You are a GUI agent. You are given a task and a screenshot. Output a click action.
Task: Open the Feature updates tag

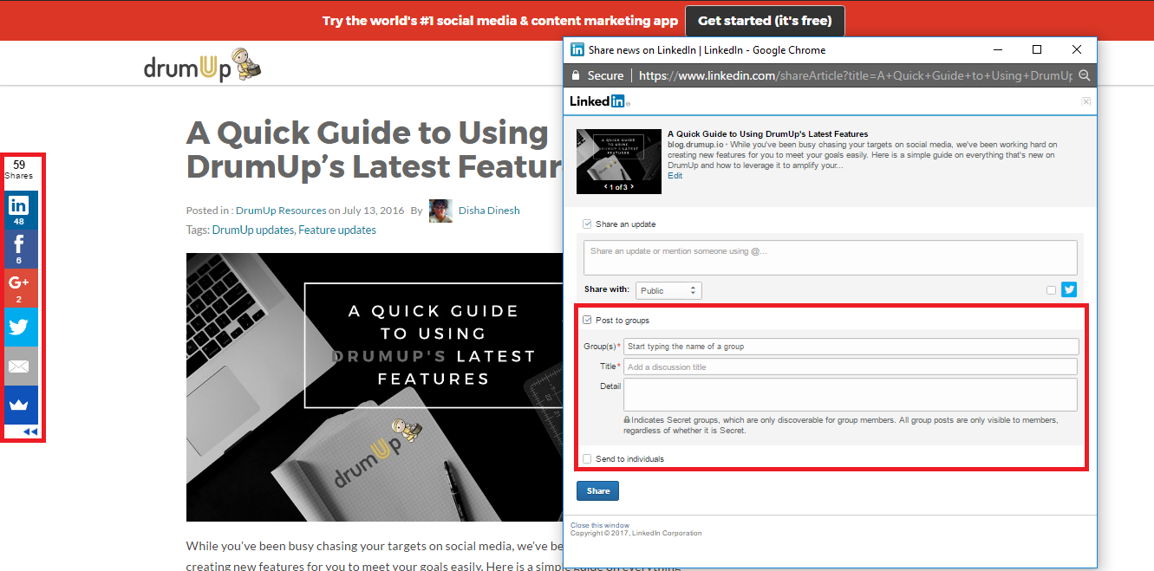pyautogui.click(x=337, y=230)
